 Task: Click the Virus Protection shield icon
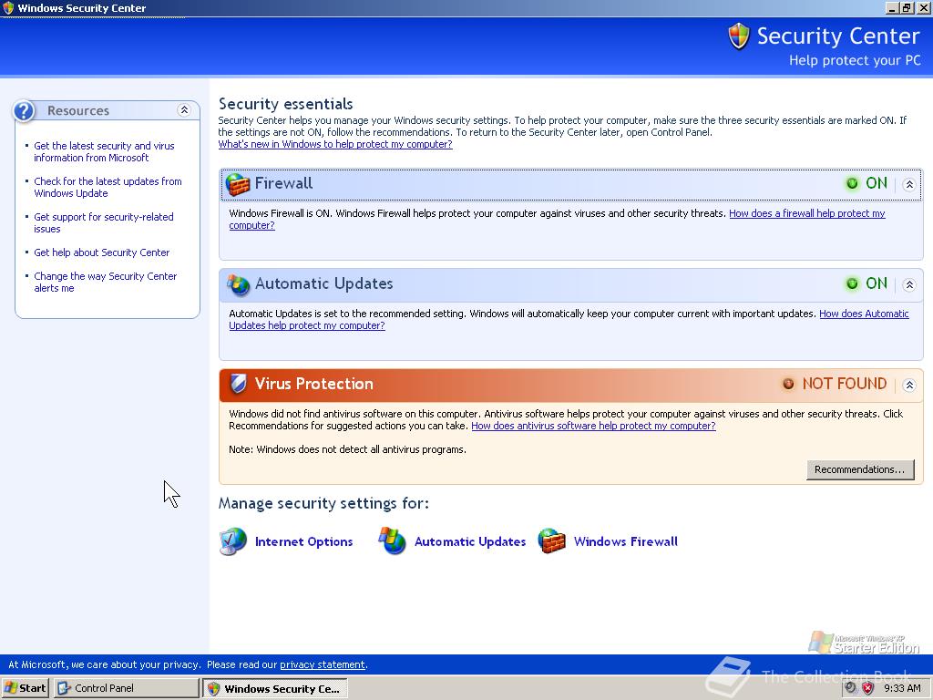click(238, 384)
